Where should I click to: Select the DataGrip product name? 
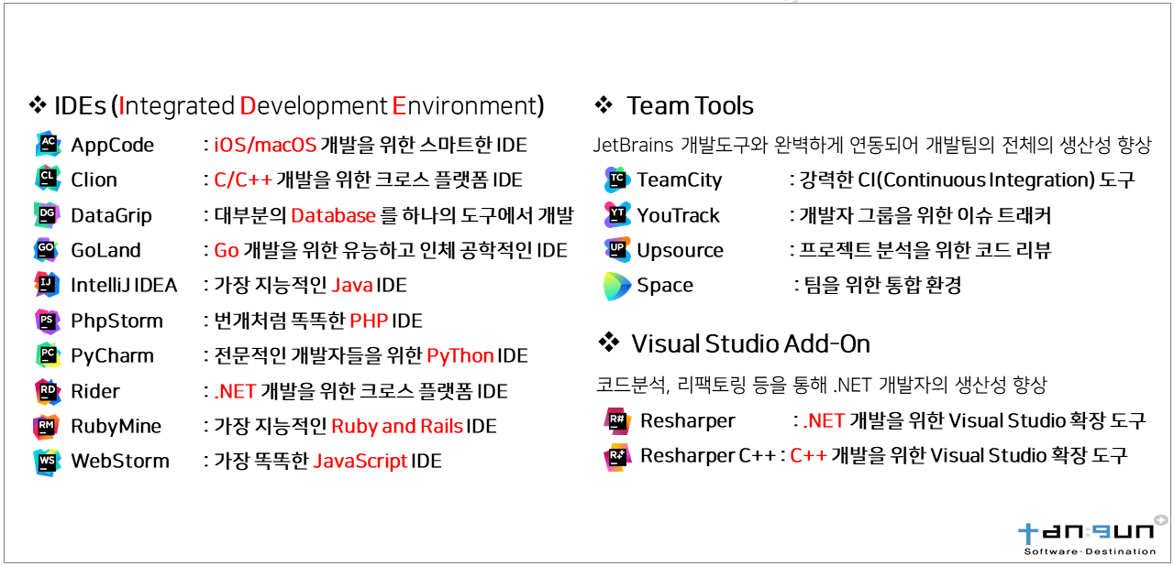click(112, 215)
